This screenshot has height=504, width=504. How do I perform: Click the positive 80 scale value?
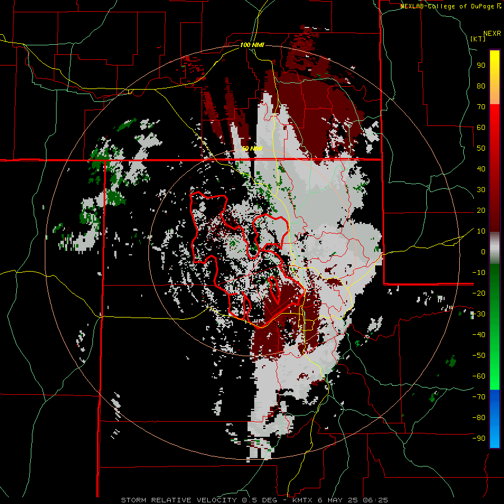pyautogui.click(x=481, y=86)
